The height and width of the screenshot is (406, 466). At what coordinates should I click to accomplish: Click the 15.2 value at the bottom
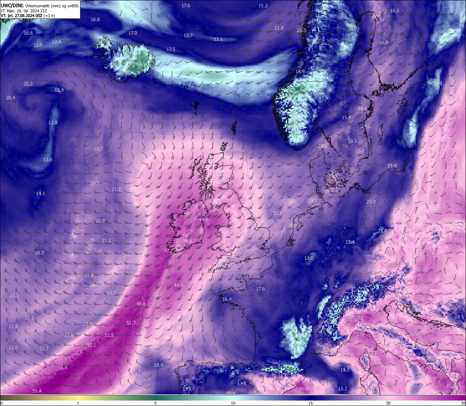tap(343, 389)
